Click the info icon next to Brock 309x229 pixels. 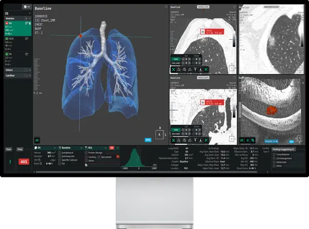coord(41,164)
